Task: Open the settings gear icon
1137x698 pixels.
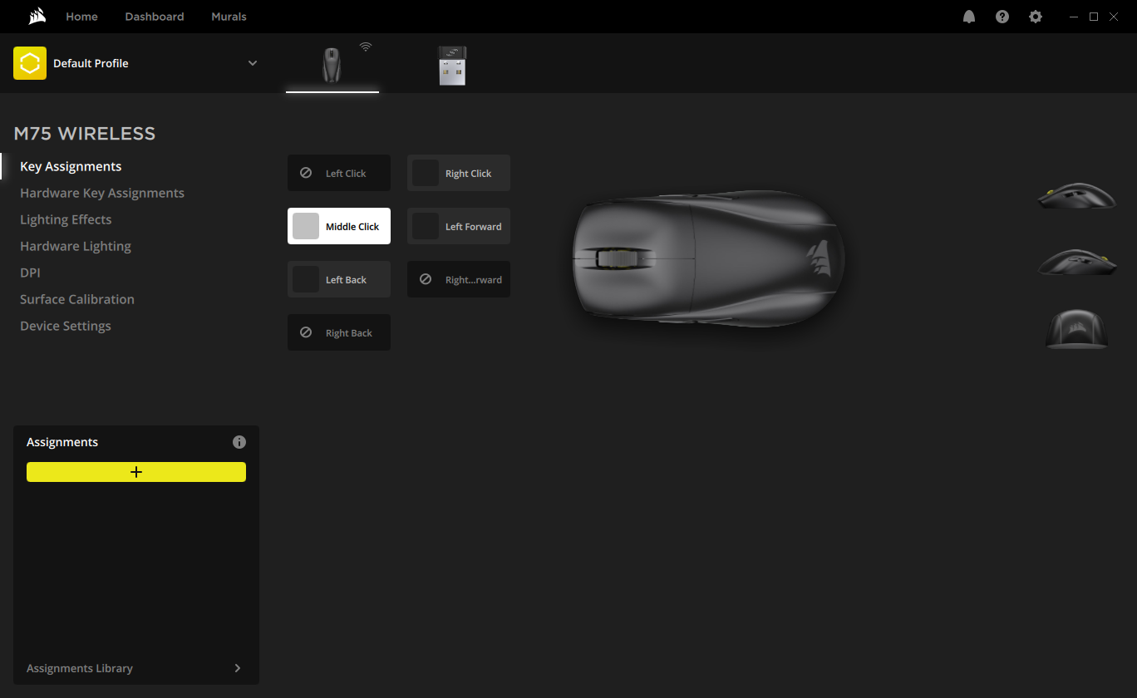Action: tap(1036, 17)
